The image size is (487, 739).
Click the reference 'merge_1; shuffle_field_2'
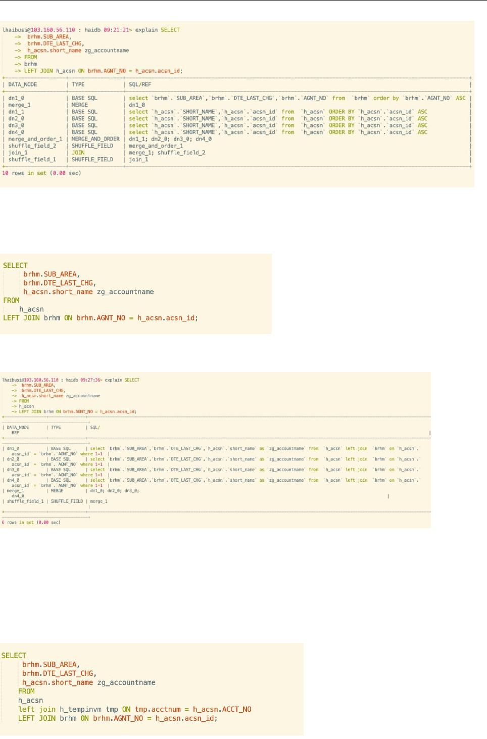click(x=167, y=153)
